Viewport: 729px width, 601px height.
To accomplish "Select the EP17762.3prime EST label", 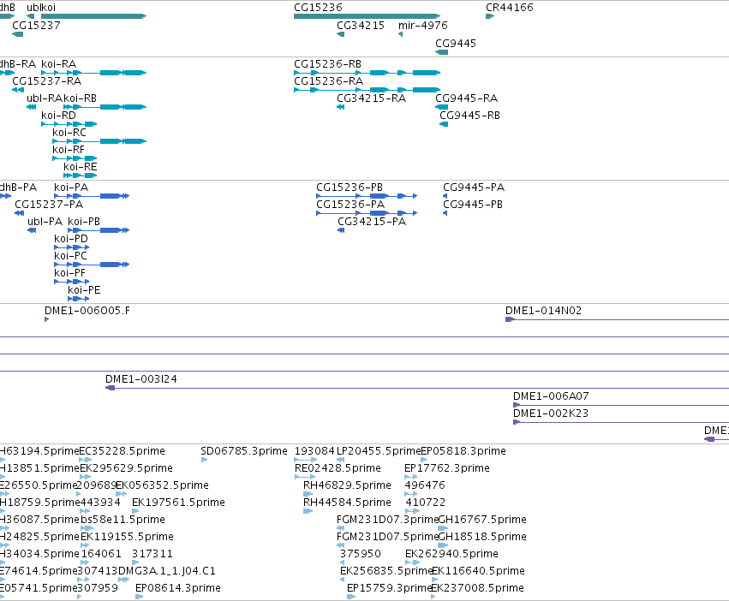I will 447,468.
